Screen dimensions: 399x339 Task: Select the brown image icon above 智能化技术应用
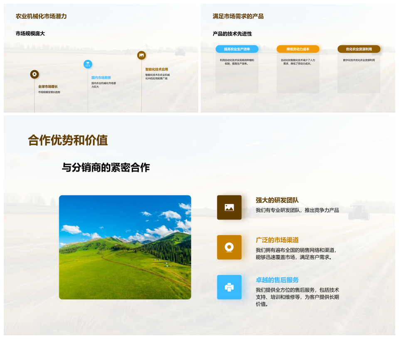click(141, 55)
